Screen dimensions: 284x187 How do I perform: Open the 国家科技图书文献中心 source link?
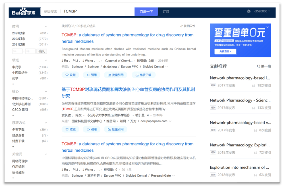pos(87,121)
